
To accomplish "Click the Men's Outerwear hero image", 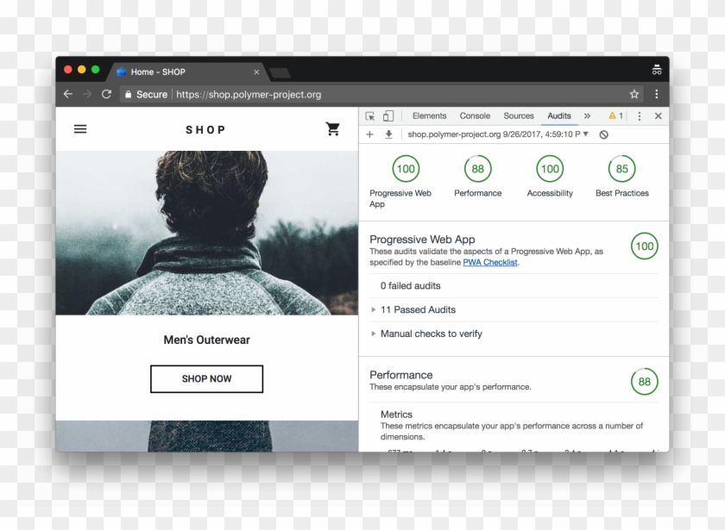I will click(206, 234).
